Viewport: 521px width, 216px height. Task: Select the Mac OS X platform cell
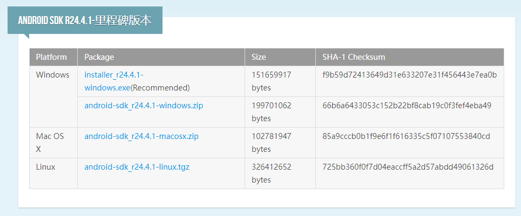click(x=50, y=142)
